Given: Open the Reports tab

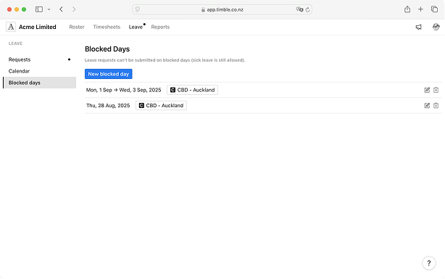Looking at the screenshot, I should coord(160,27).
